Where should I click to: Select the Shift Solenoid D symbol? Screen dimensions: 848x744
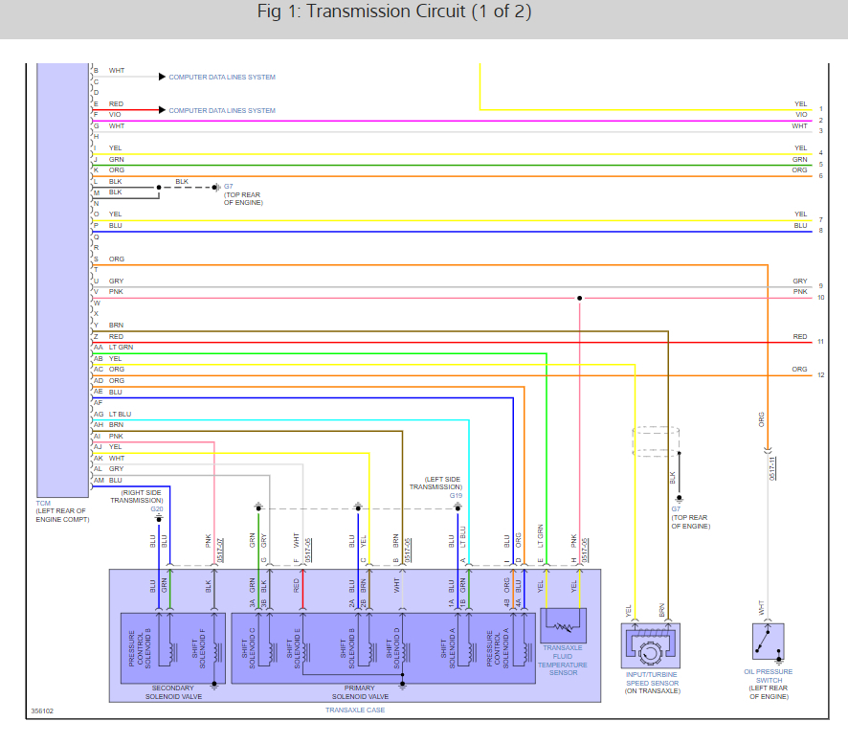pyautogui.click(x=402, y=654)
